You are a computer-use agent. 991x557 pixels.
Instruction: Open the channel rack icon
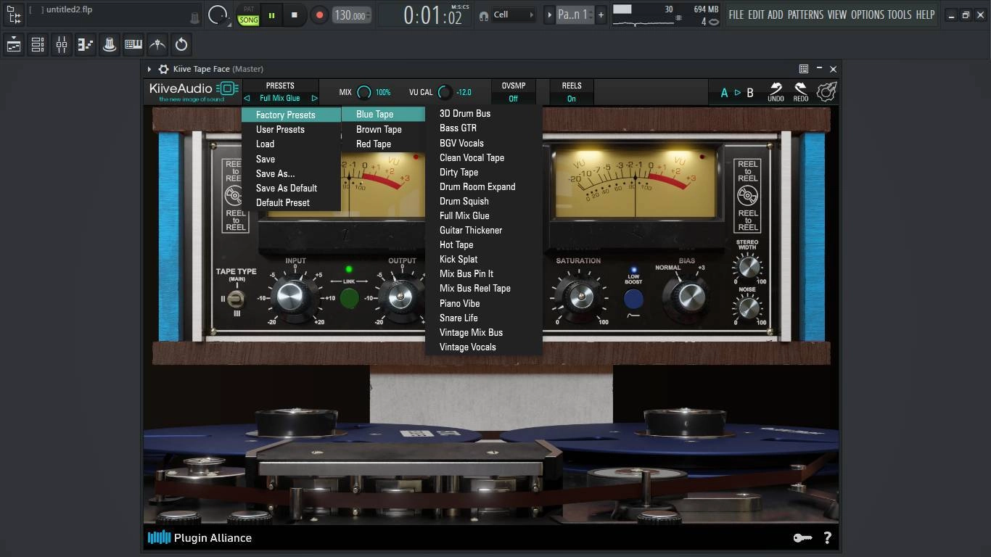(x=38, y=45)
